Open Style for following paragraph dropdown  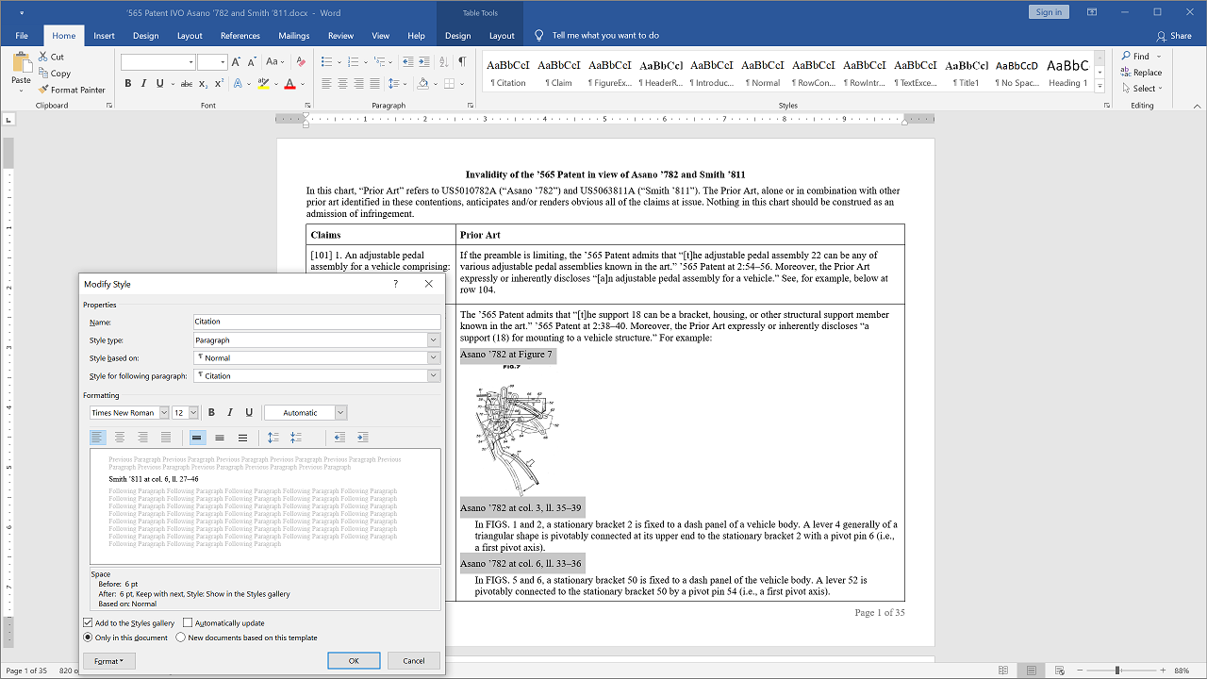[x=434, y=376]
